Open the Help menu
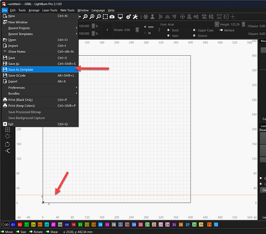Viewport: 266px width, 234px height. 111,10
